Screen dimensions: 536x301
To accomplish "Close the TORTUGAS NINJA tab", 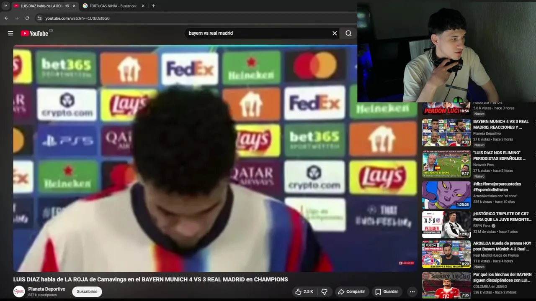I will tap(143, 6).
